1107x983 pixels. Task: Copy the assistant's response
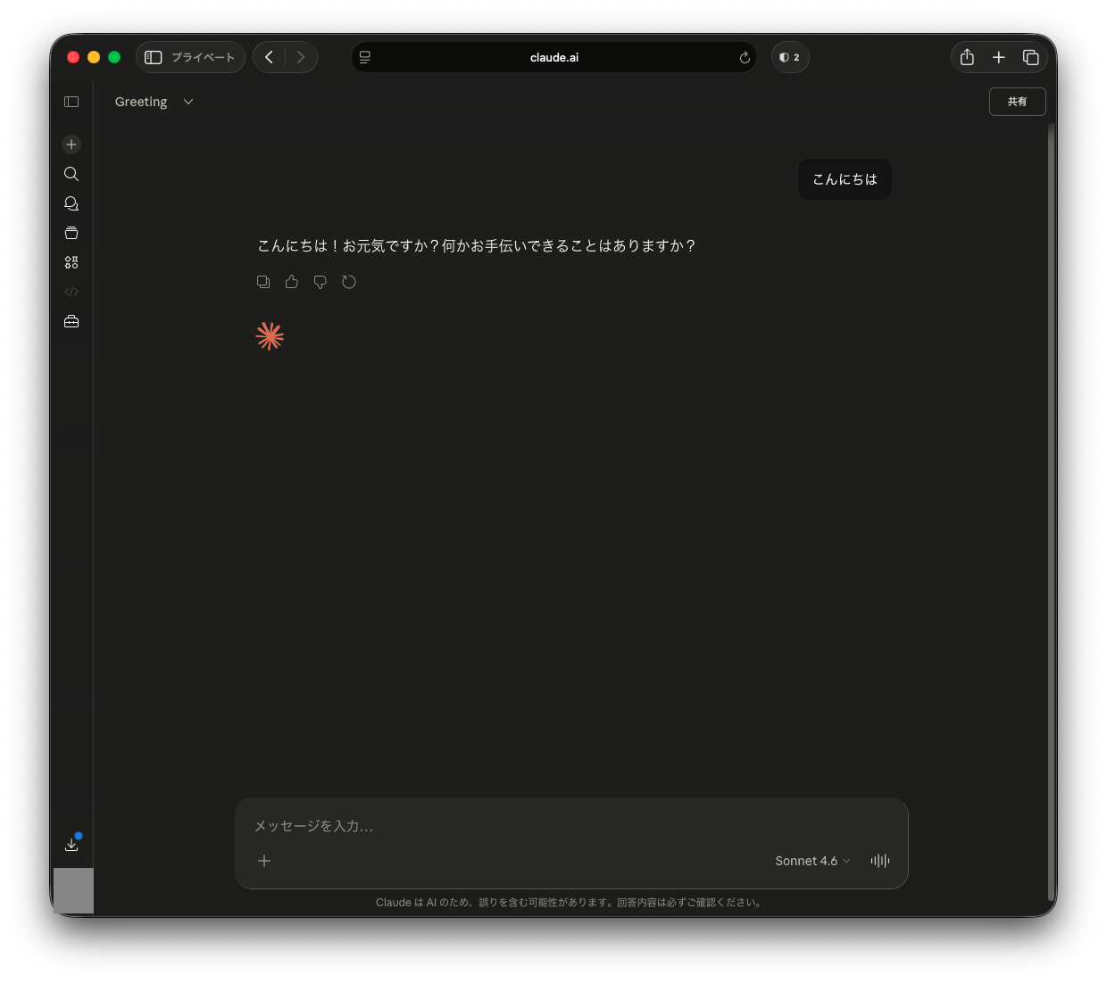pyautogui.click(x=263, y=282)
